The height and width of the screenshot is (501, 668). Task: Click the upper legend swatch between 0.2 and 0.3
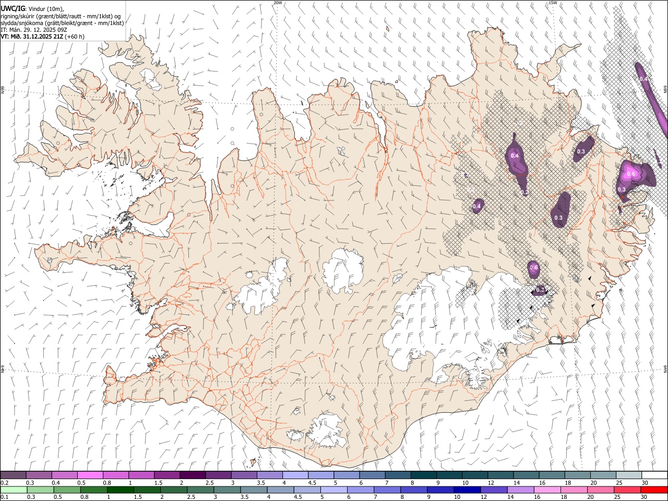pyautogui.click(x=14, y=475)
